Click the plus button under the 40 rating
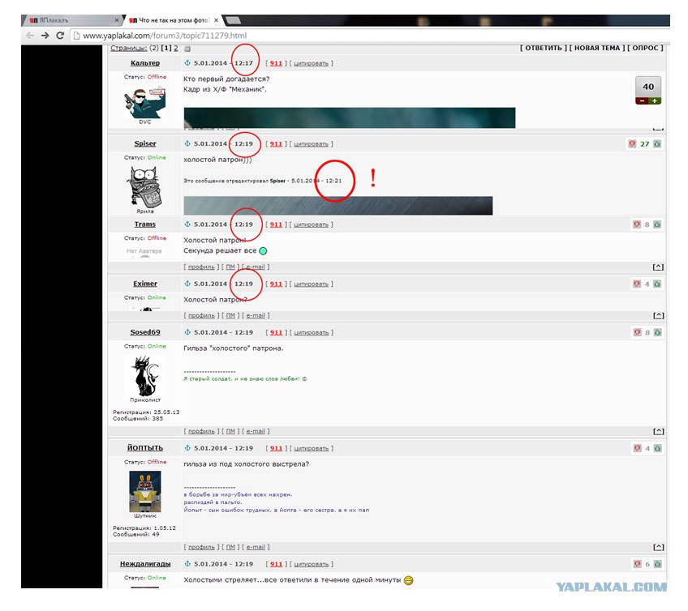Image resolution: width=688 pixels, height=611 pixels. [x=655, y=100]
